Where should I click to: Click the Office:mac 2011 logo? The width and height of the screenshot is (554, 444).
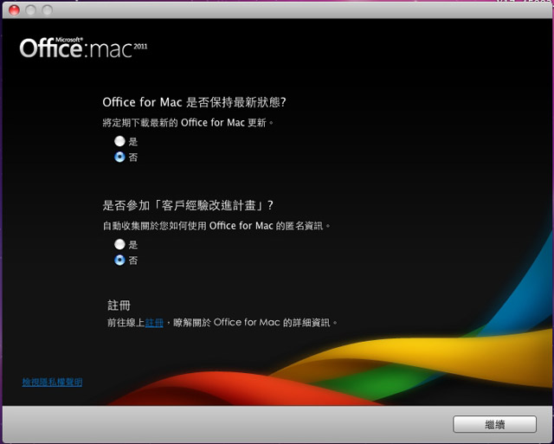83,48
